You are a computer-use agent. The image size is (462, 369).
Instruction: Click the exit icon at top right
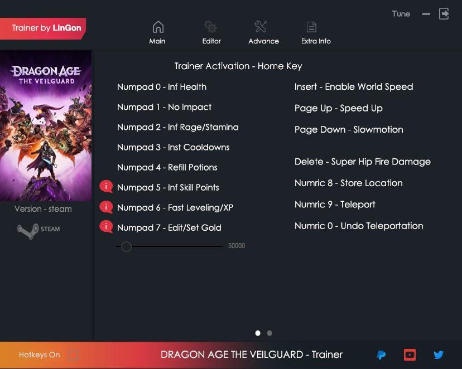pyautogui.click(x=444, y=13)
